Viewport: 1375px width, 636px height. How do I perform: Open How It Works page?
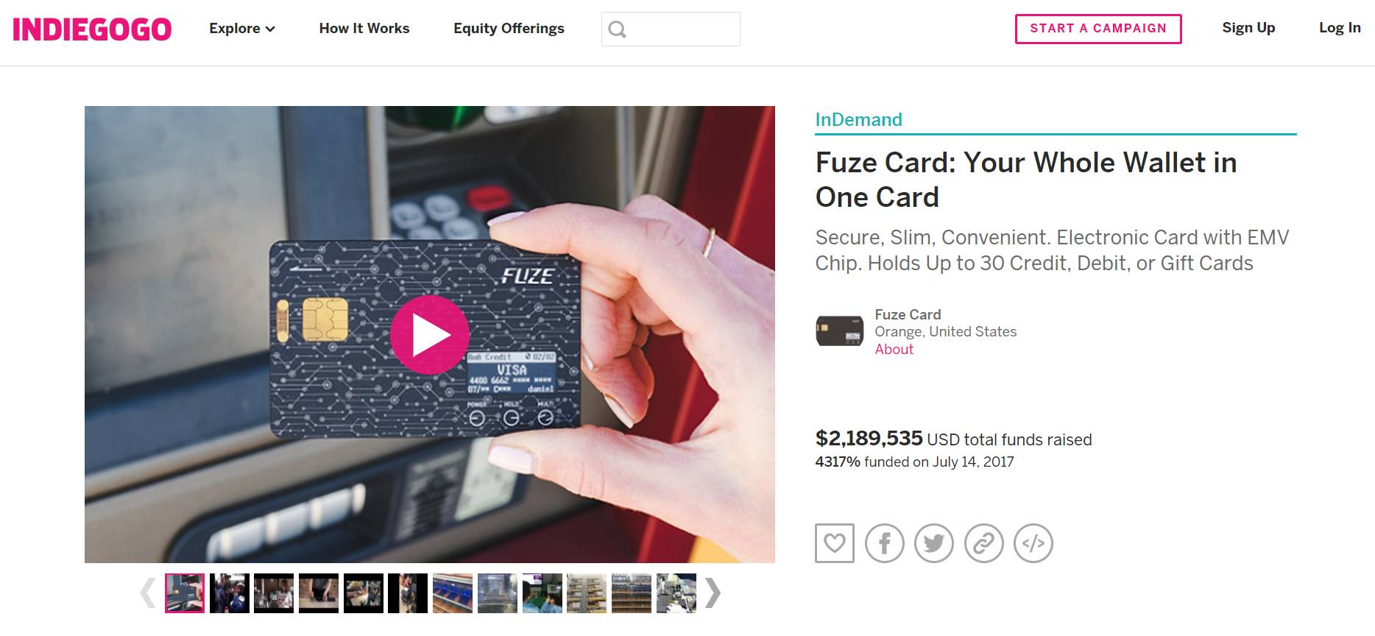pos(364,29)
